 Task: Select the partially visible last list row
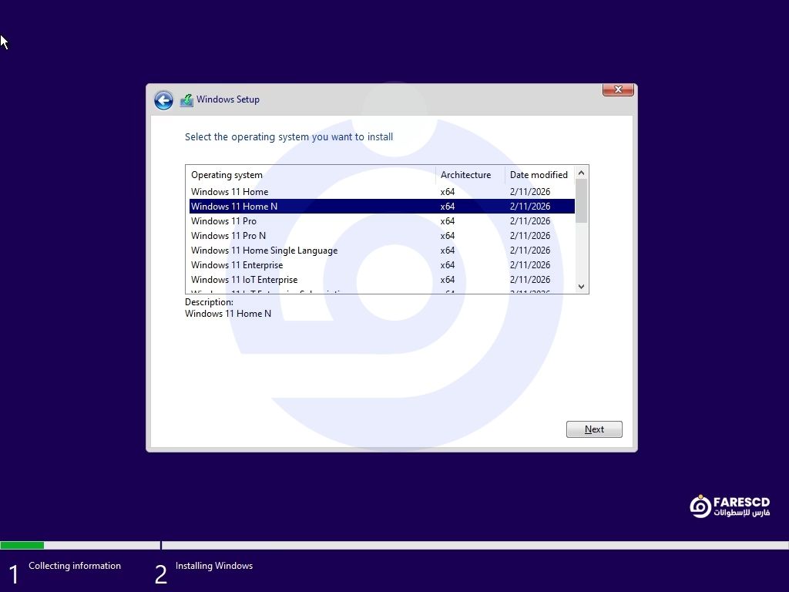270,291
